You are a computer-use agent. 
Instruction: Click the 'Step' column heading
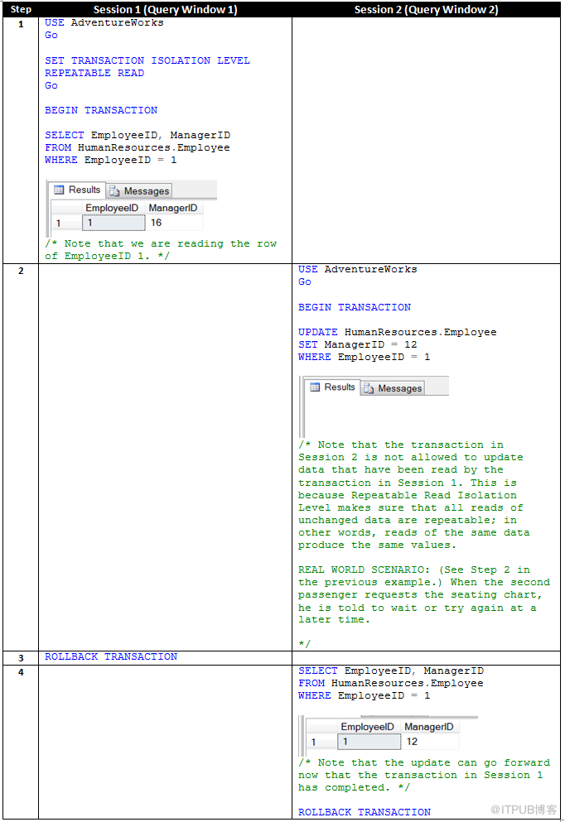pos(21,9)
